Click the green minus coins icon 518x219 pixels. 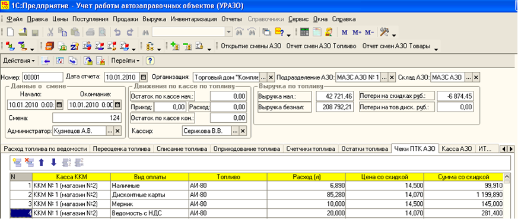[188, 46]
